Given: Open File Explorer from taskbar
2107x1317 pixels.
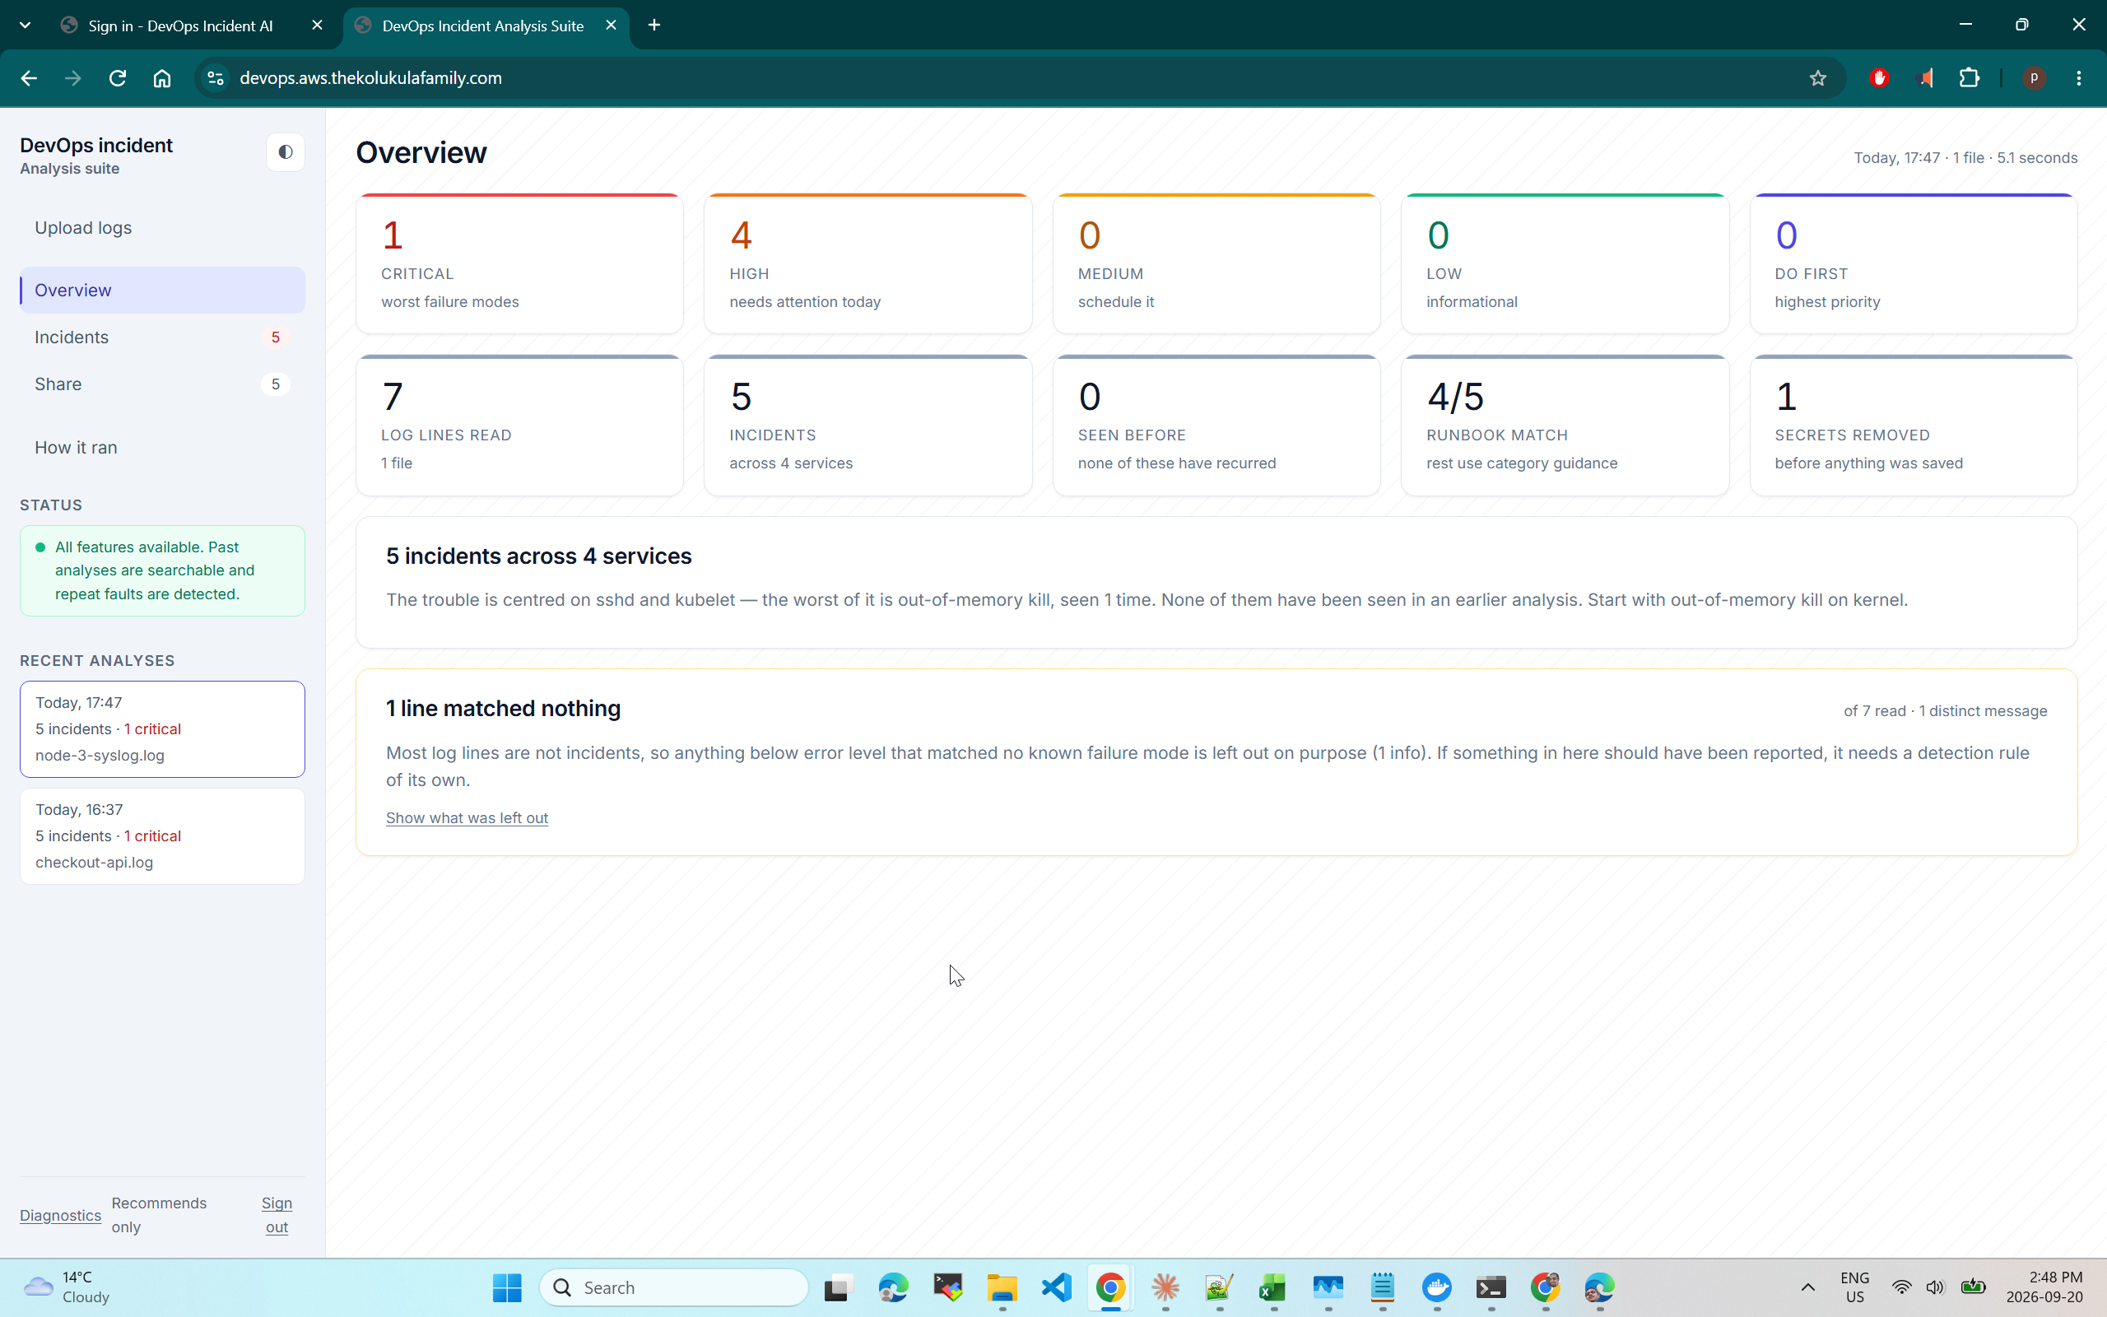Looking at the screenshot, I should tap(1002, 1287).
